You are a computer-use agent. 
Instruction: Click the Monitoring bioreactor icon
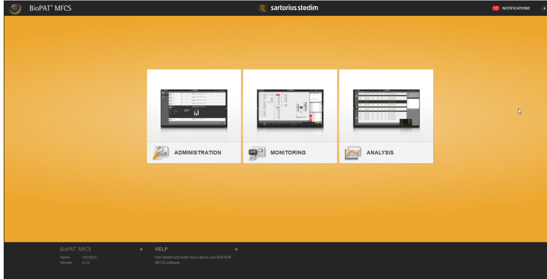coord(257,153)
